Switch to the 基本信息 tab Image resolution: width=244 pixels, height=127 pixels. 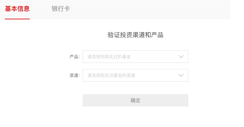click(17, 9)
